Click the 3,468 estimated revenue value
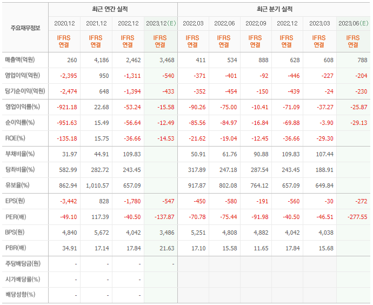Viewport: 373px width, 305px height. tap(167, 60)
